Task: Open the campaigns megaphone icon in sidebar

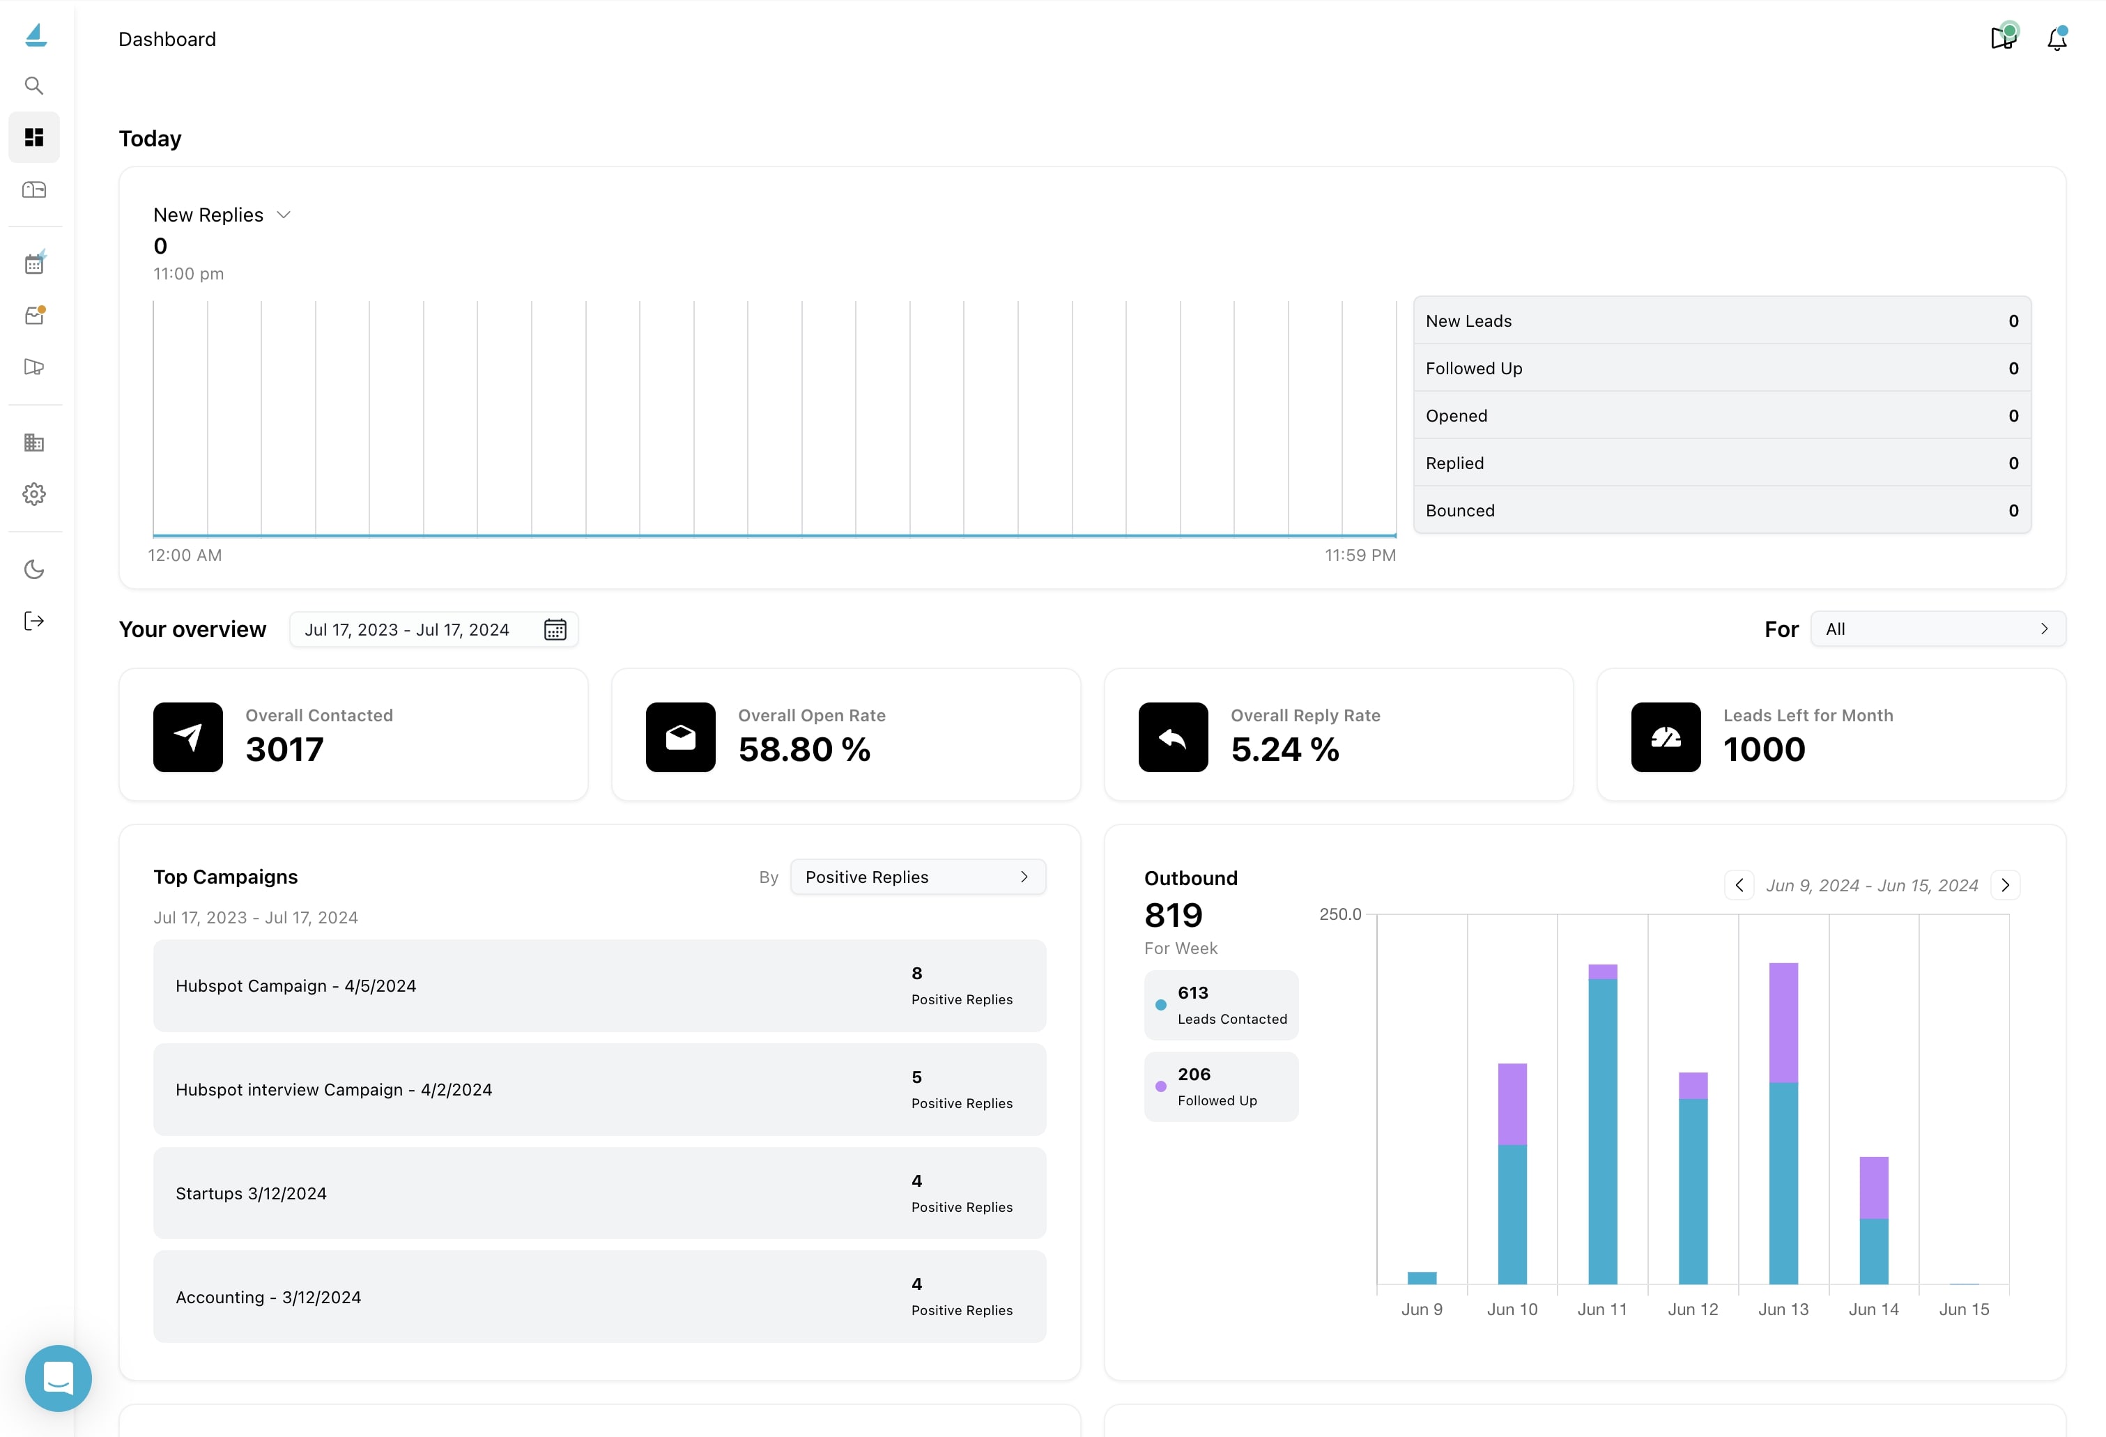Action: coord(34,367)
